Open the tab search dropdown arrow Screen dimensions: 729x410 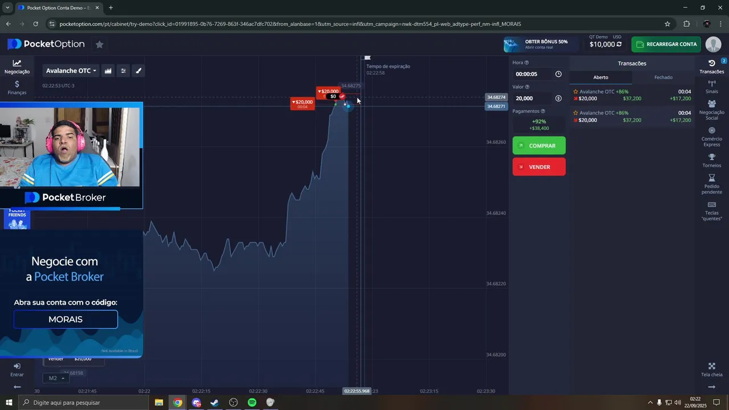click(x=7, y=8)
